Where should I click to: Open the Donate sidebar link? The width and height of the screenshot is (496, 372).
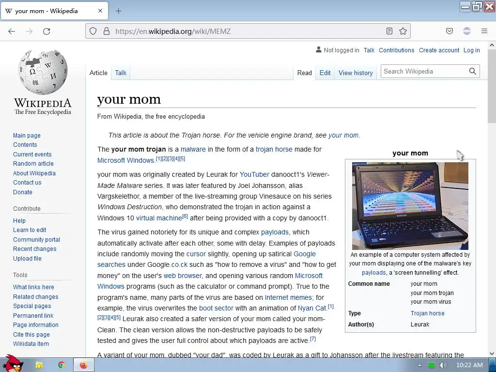(22, 192)
